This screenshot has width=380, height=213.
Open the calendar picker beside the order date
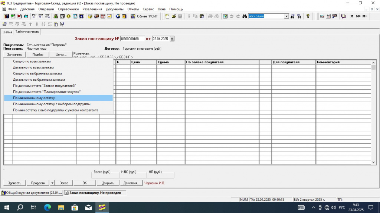pos(172,39)
